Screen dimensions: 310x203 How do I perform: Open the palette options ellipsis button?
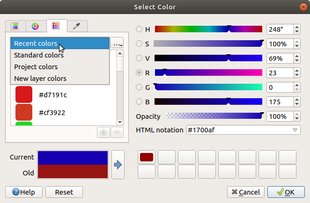click(x=117, y=43)
